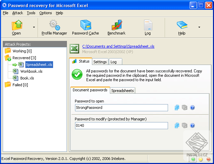This screenshot has width=214, height=164.
Task: Select the Working [0] folder
Action: click(x=22, y=51)
